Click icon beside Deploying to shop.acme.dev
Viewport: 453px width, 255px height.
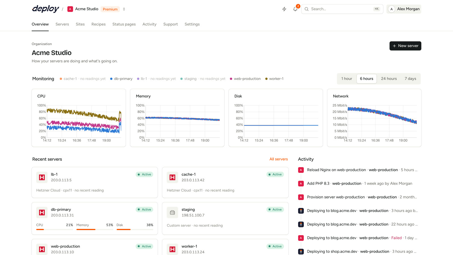click(x=301, y=252)
